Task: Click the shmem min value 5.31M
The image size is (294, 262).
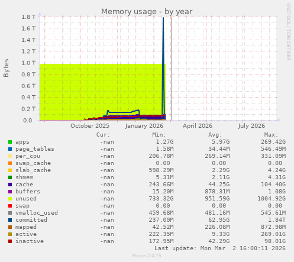Action: pyautogui.click(x=165, y=177)
